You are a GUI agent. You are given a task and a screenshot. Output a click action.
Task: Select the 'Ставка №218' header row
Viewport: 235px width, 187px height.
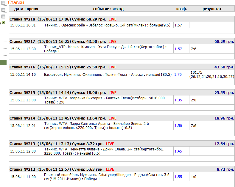pos(122,19)
